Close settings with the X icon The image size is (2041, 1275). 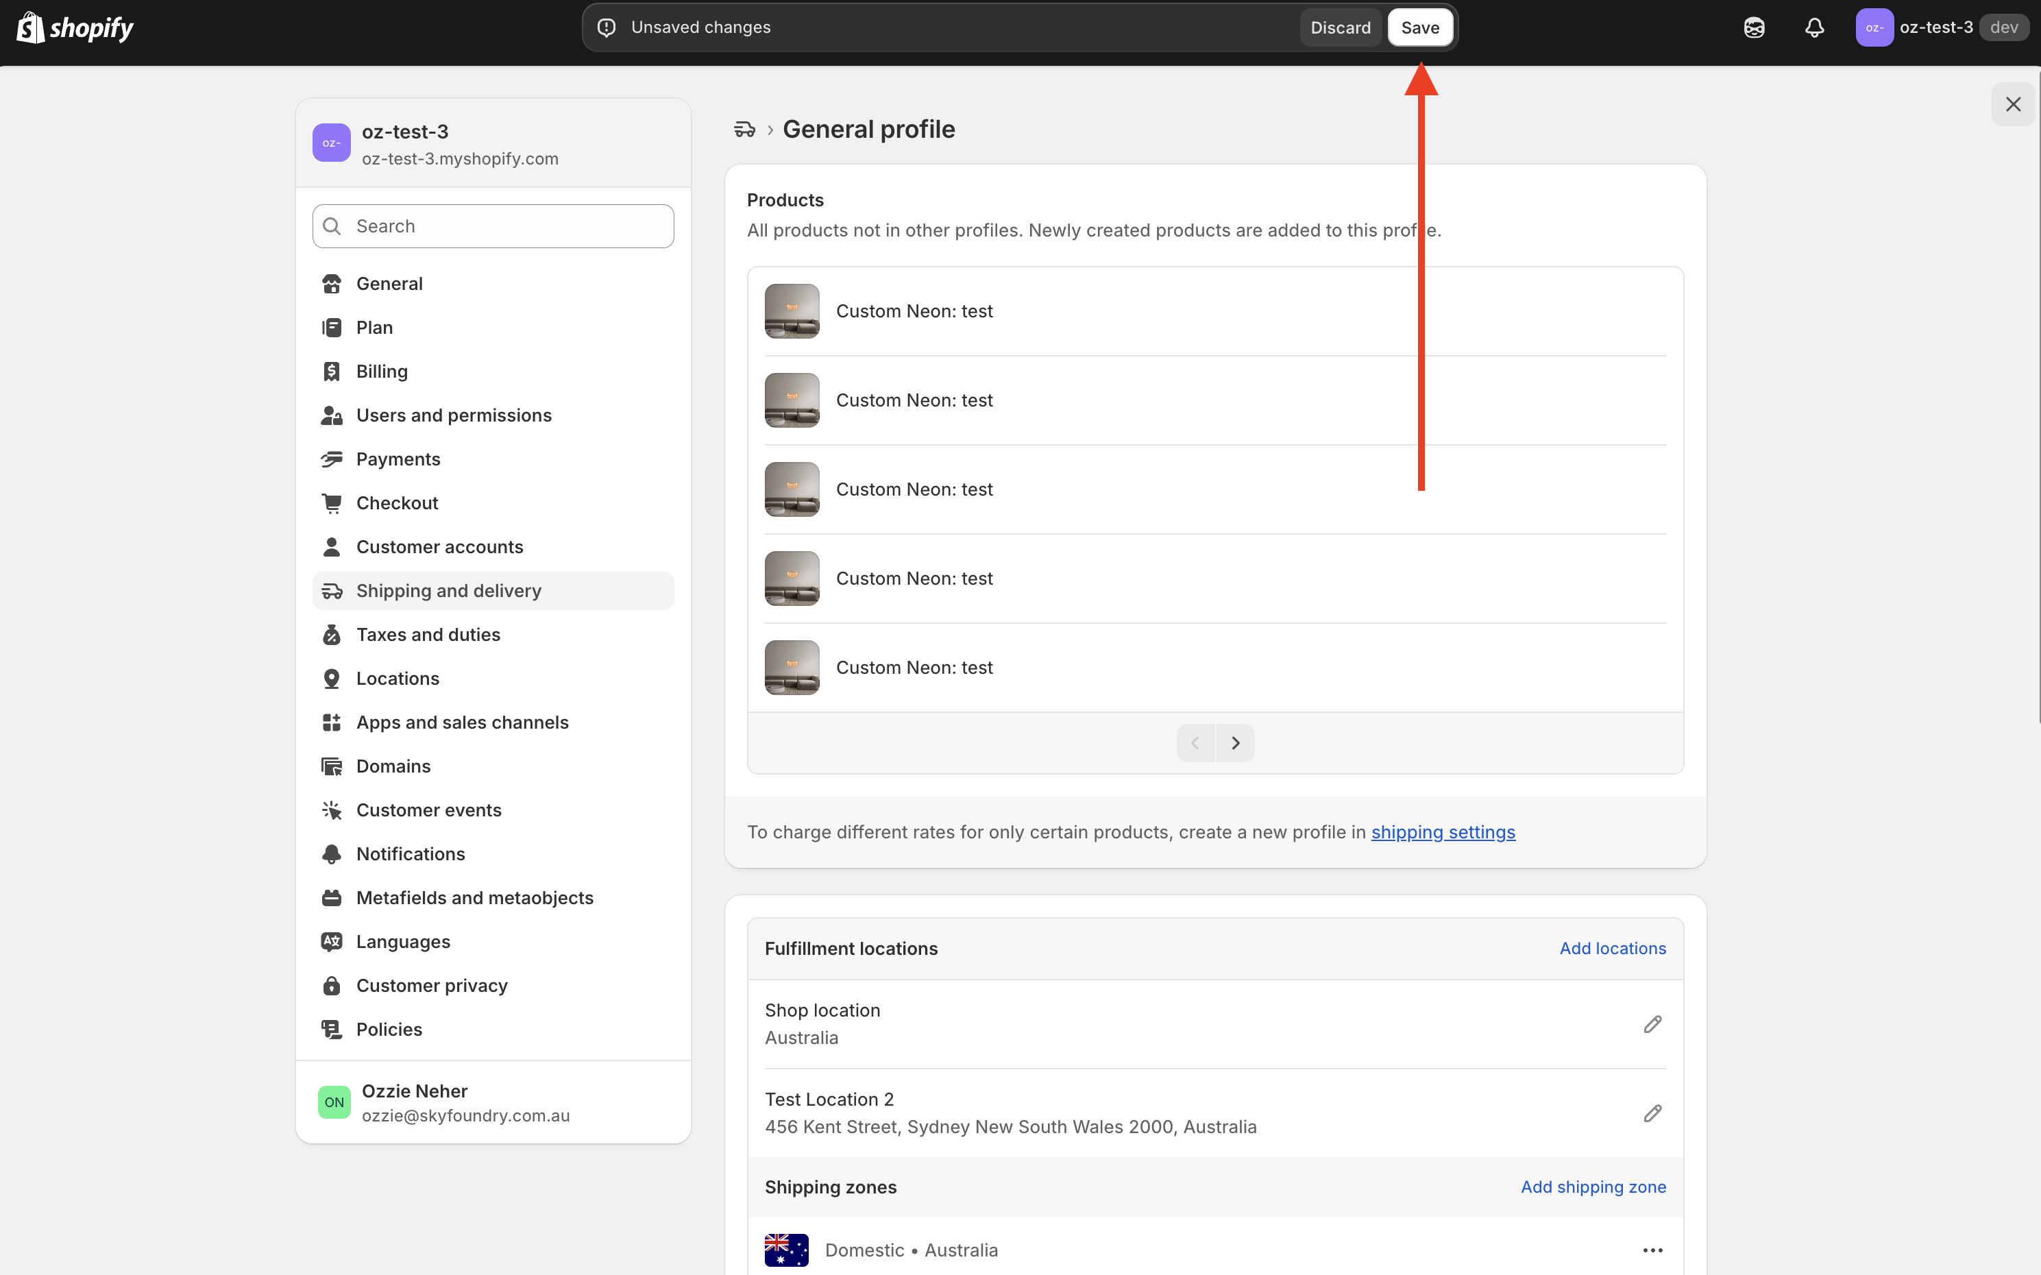pos(2013,104)
